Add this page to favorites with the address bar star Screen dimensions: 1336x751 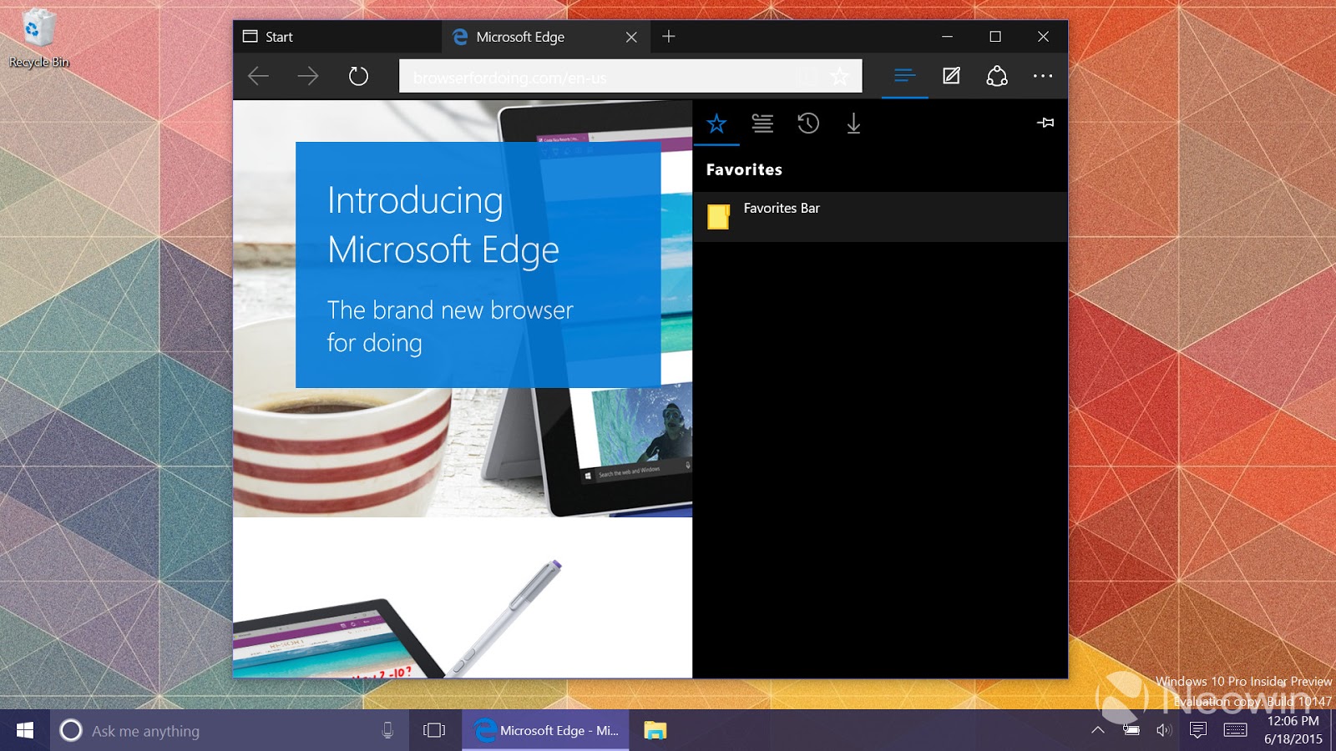tap(839, 77)
